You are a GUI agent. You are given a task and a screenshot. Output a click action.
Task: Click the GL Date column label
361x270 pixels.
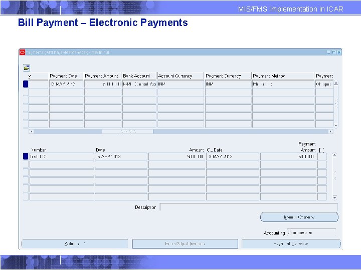(215, 149)
